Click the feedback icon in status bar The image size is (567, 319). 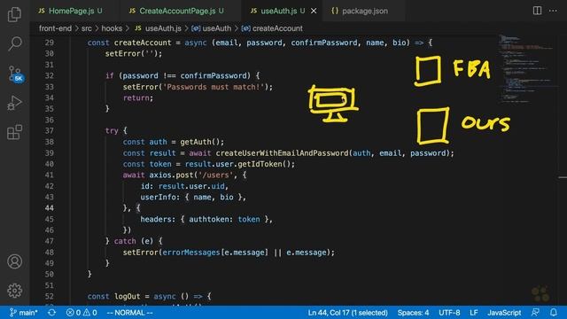pyautogui.click(x=535, y=313)
